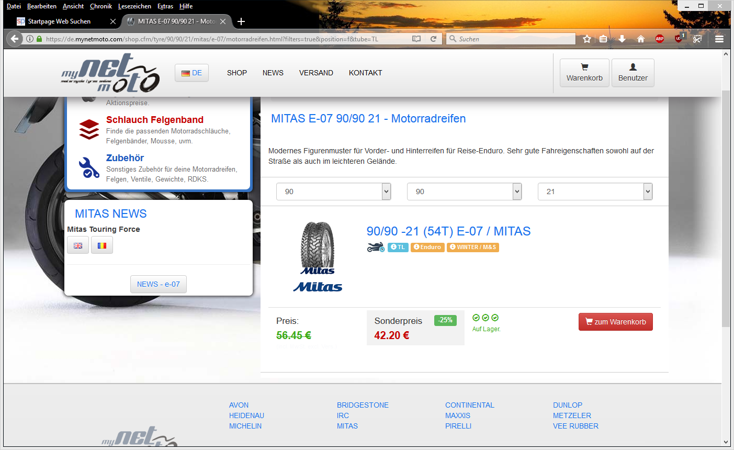Click the screenshot scissors toolbar icon

click(697, 39)
